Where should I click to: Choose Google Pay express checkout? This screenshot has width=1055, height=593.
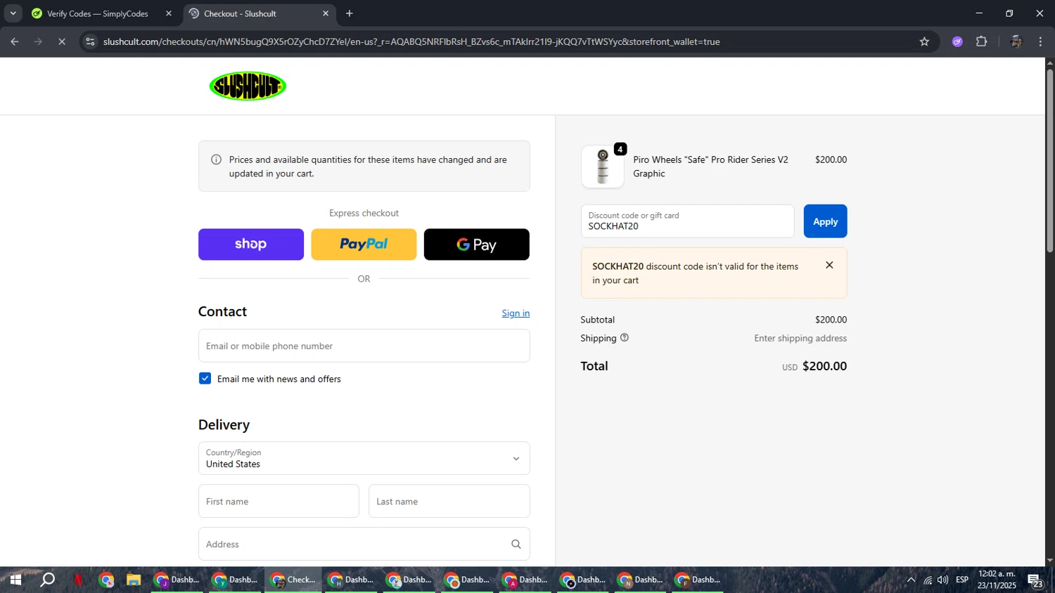tap(477, 245)
